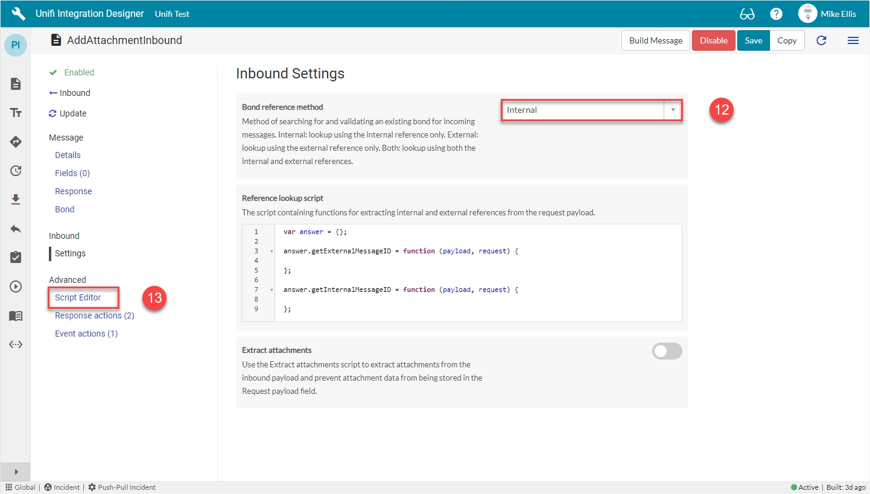Collapse the function fold arrow on line 3

tap(271, 251)
